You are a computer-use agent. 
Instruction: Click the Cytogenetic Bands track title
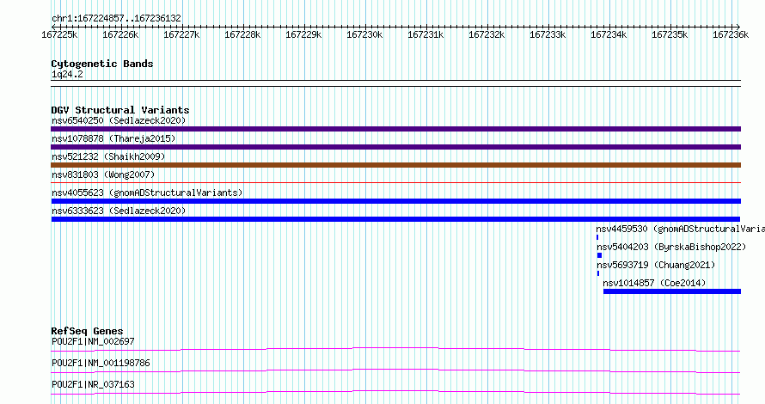click(102, 64)
